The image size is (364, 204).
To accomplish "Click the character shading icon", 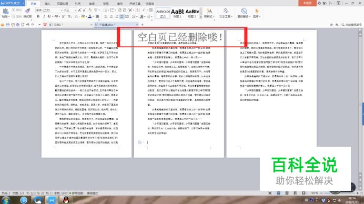I will click(x=97, y=16).
